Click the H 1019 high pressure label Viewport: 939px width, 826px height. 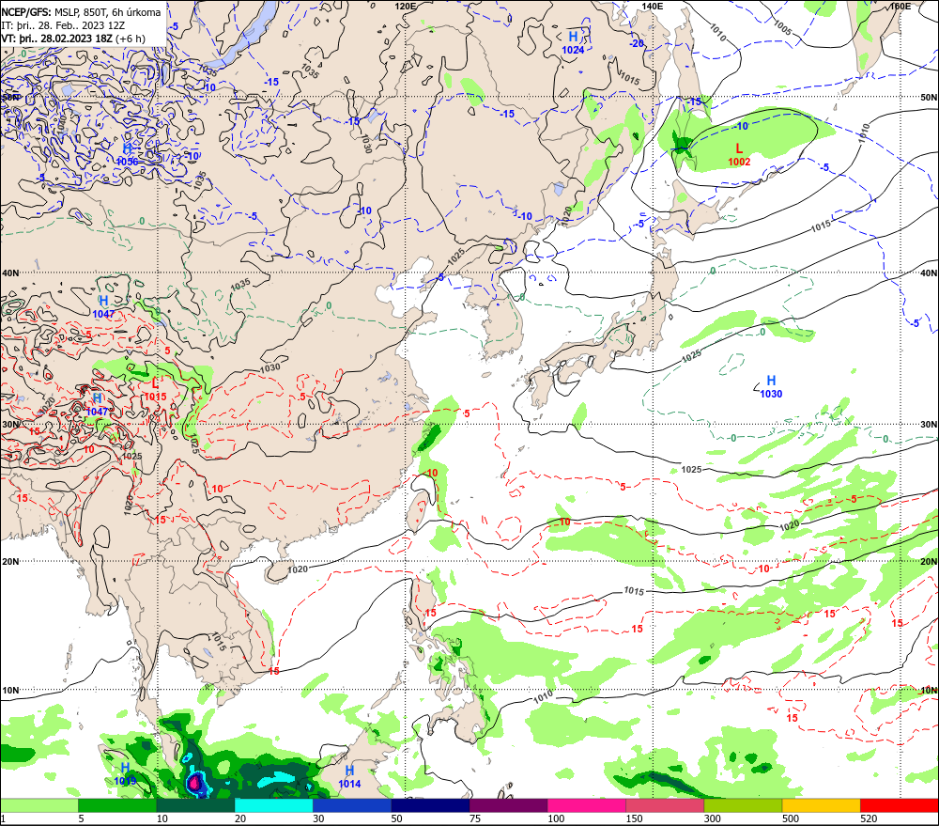tap(125, 774)
